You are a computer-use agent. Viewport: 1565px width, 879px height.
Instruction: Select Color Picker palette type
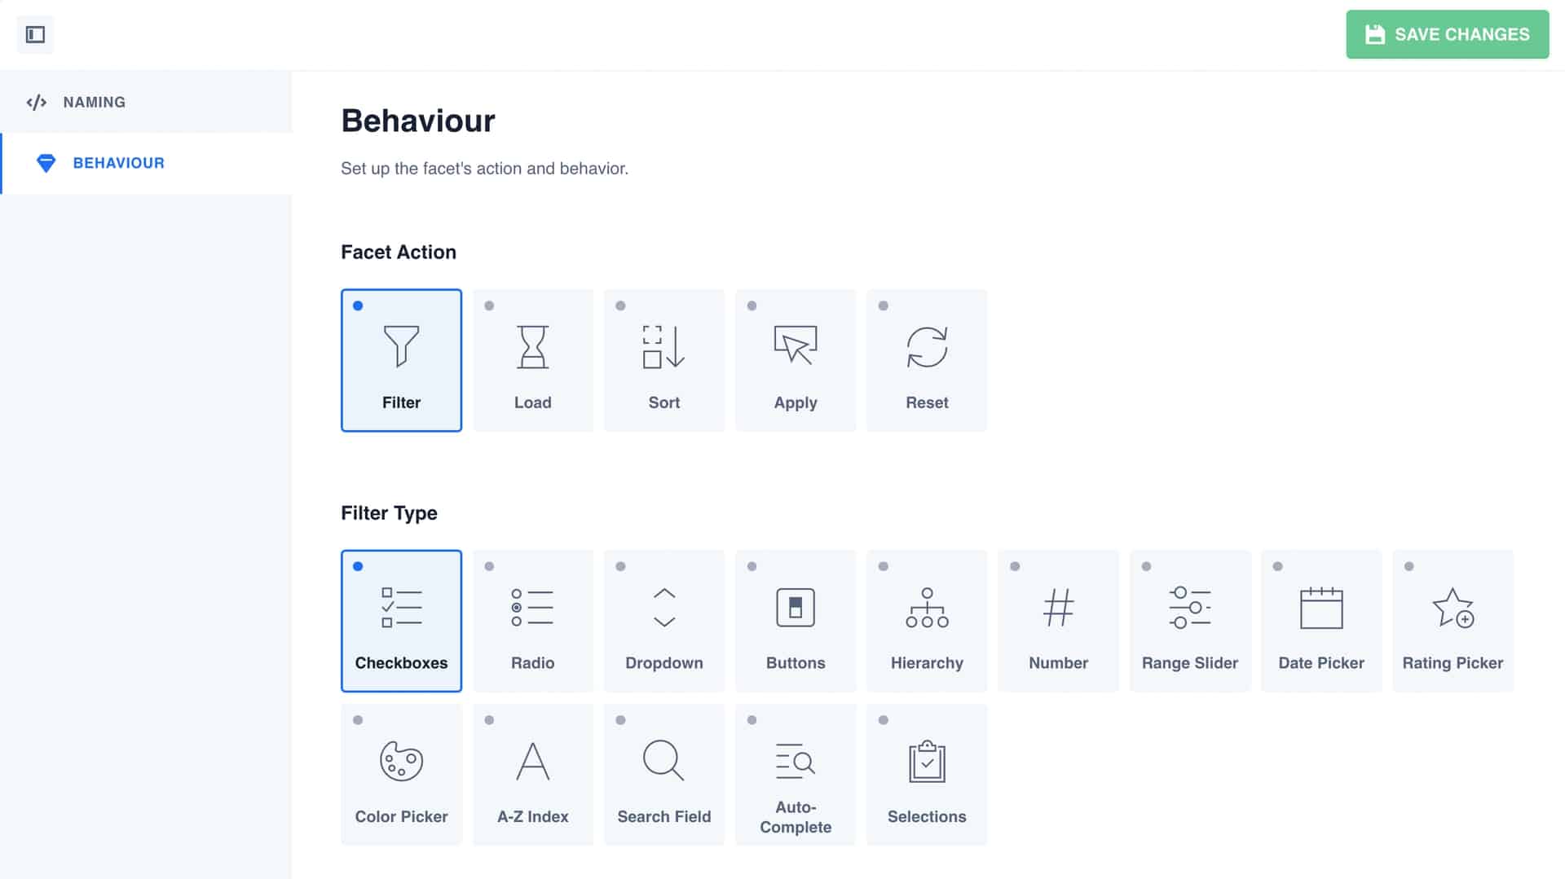coord(401,775)
